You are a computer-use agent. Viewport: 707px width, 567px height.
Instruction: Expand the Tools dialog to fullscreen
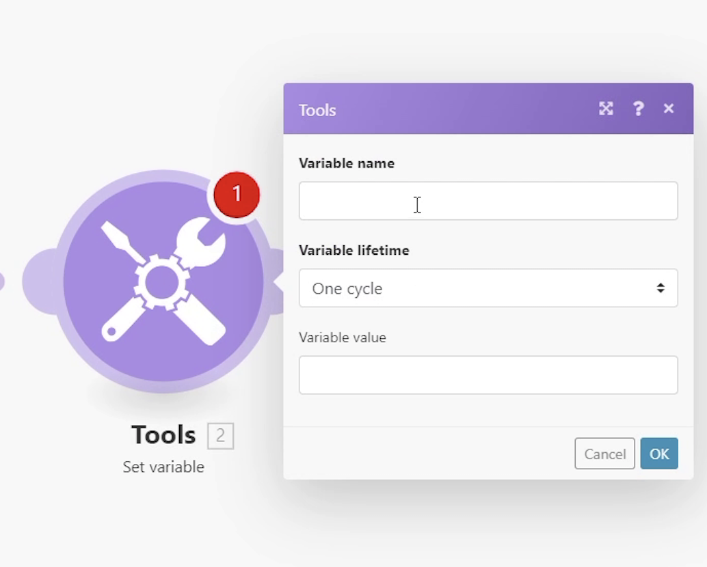tap(606, 109)
